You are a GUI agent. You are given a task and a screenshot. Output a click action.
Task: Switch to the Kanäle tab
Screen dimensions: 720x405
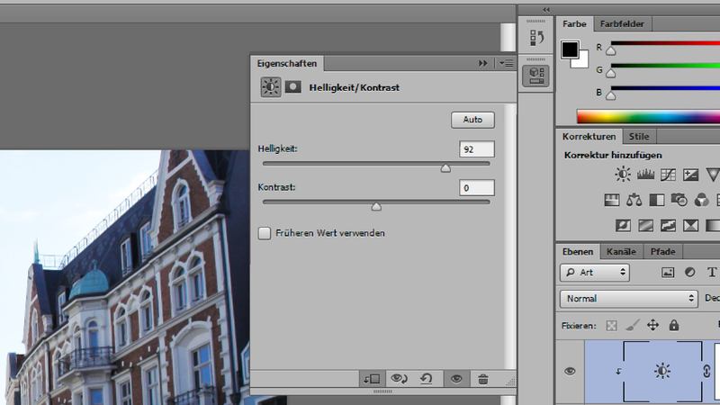pyautogui.click(x=621, y=252)
